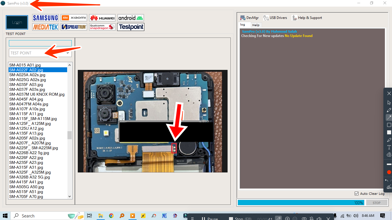
Task: Switch to the Help tab
Action: pos(256,25)
